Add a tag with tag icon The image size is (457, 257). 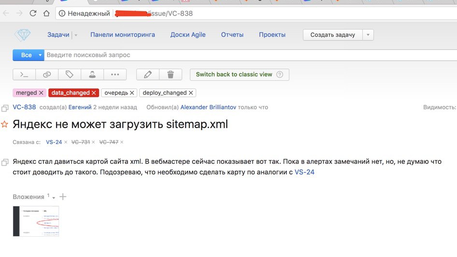[70, 74]
